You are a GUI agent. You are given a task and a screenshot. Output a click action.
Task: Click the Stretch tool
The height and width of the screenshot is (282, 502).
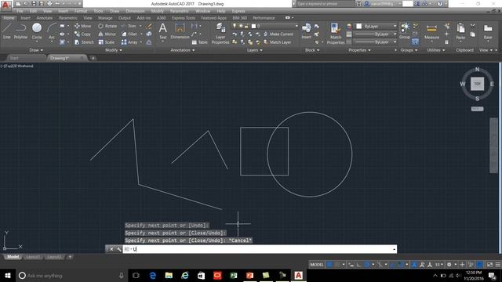[84, 42]
